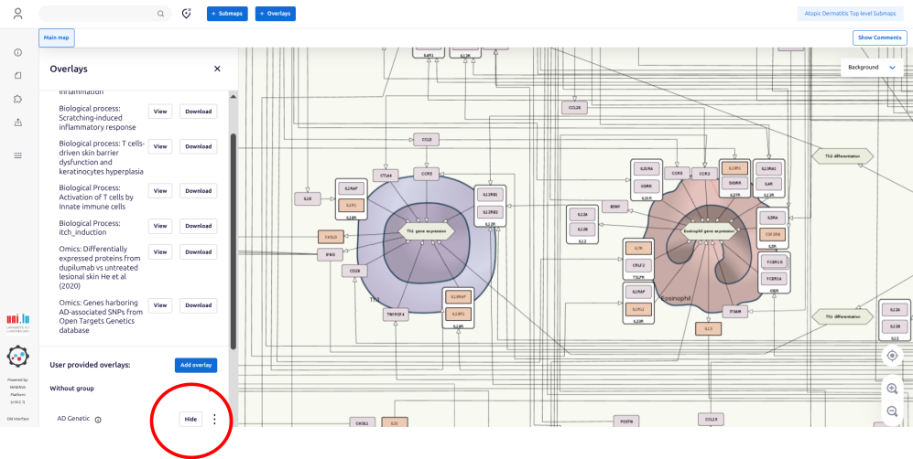View the Scratching-induced inflammatory response overlay
Image resolution: width=913 pixels, height=459 pixels.
pyautogui.click(x=160, y=112)
